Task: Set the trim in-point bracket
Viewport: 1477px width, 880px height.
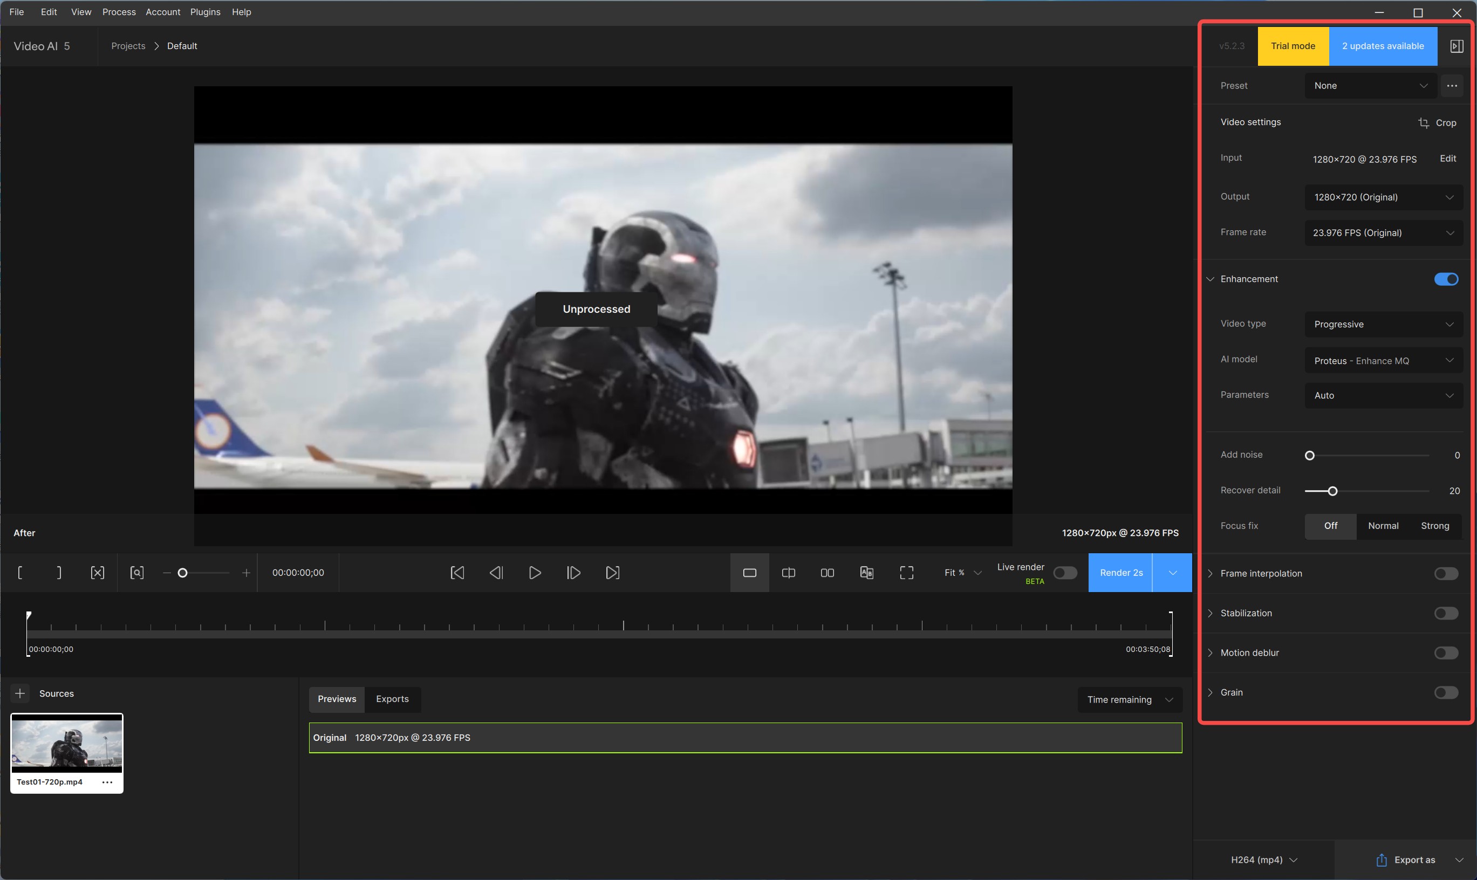Action: [x=20, y=572]
